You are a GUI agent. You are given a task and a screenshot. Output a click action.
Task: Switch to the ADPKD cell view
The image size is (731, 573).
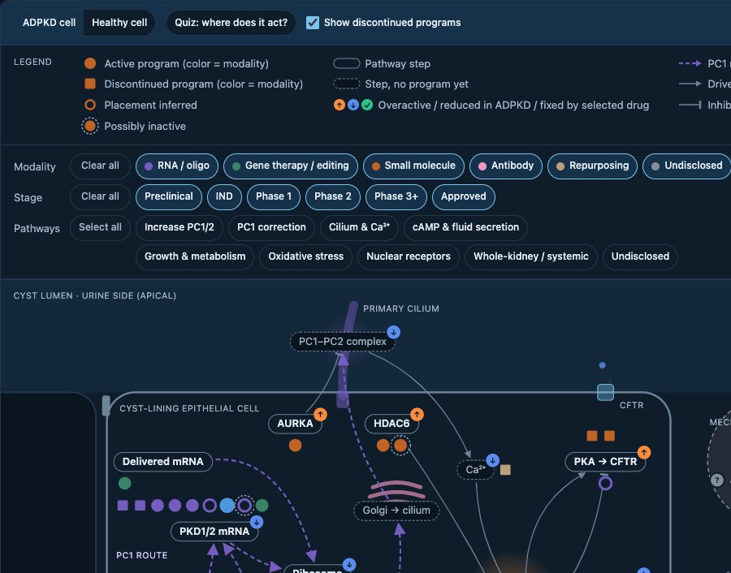coord(49,23)
